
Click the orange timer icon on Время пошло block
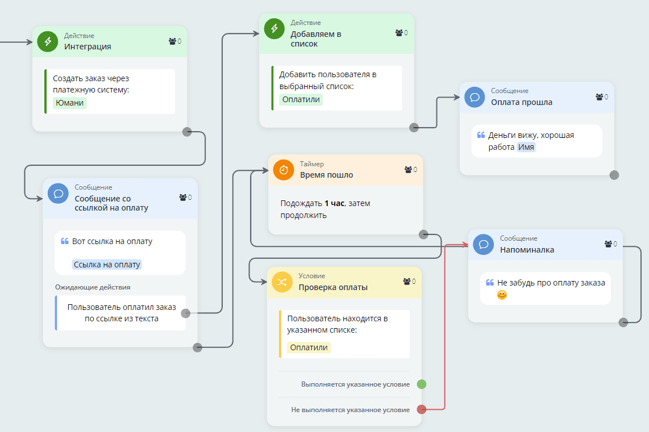(x=284, y=170)
